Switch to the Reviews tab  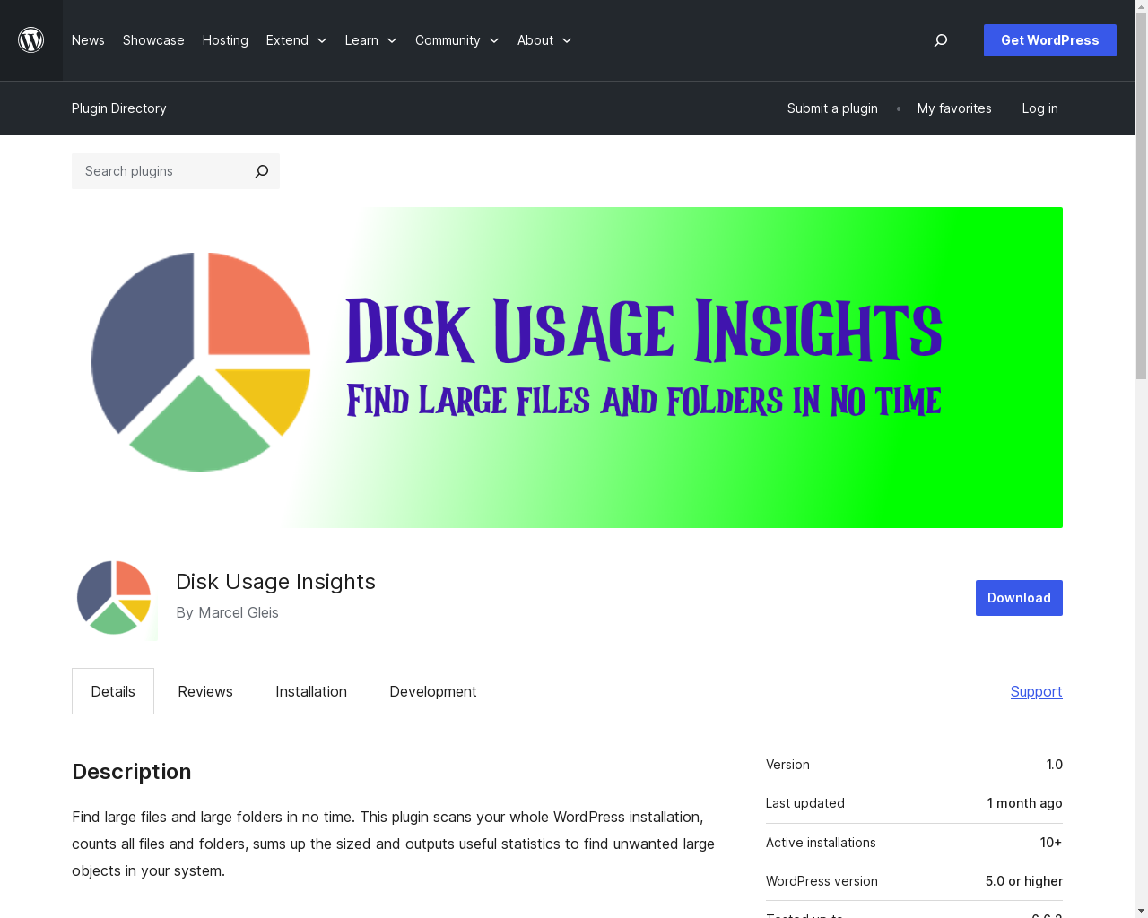[x=205, y=691]
